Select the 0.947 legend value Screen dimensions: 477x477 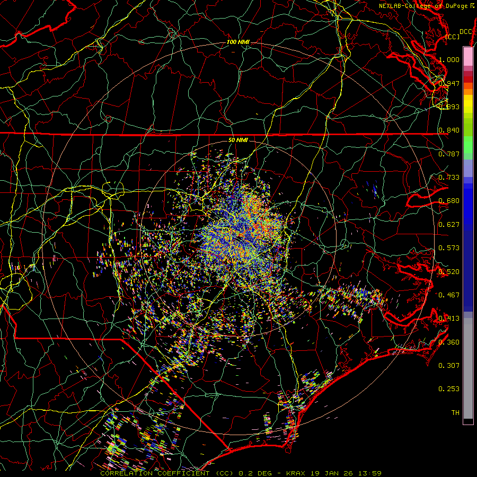point(449,83)
